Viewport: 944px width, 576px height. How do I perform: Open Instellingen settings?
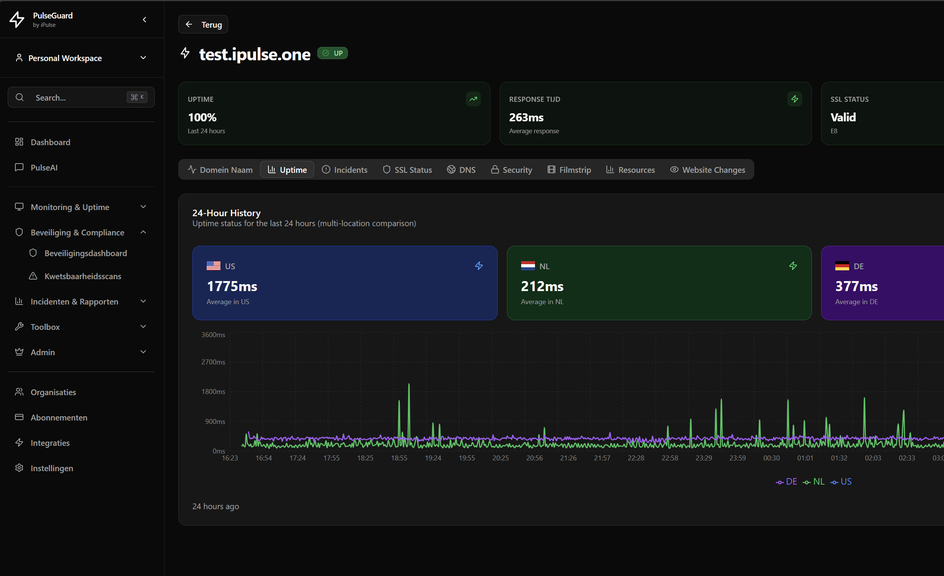click(81, 468)
